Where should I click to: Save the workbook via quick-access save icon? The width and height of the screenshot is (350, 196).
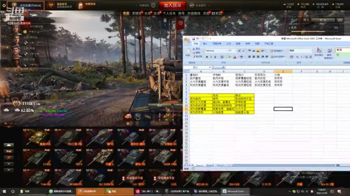(x=193, y=39)
